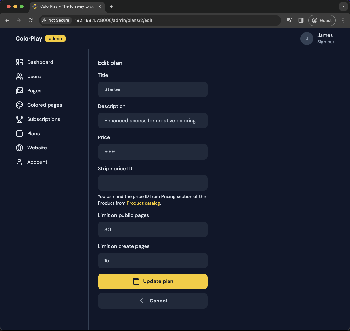This screenshot has width=350, height=331.
Task: Open the Chrome three-dot menu
Action: click(x=343, y=20)
